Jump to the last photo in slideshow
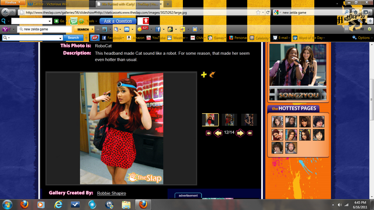The height and width of the screenshot is (210, 374). (x=250, y=133)
